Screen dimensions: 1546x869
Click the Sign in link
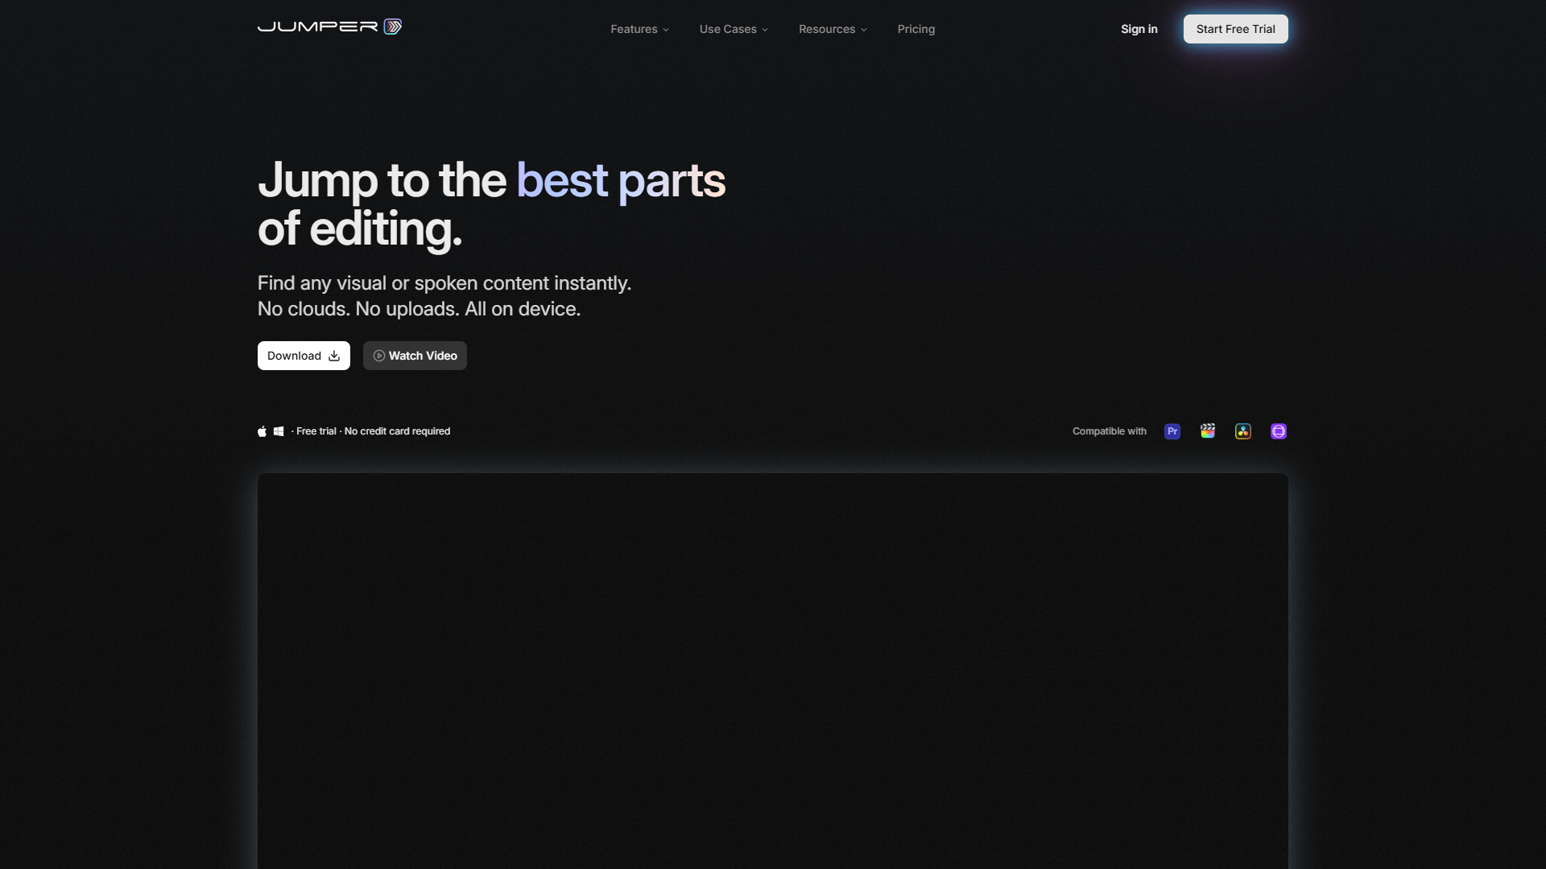(x=1139, y=29)
